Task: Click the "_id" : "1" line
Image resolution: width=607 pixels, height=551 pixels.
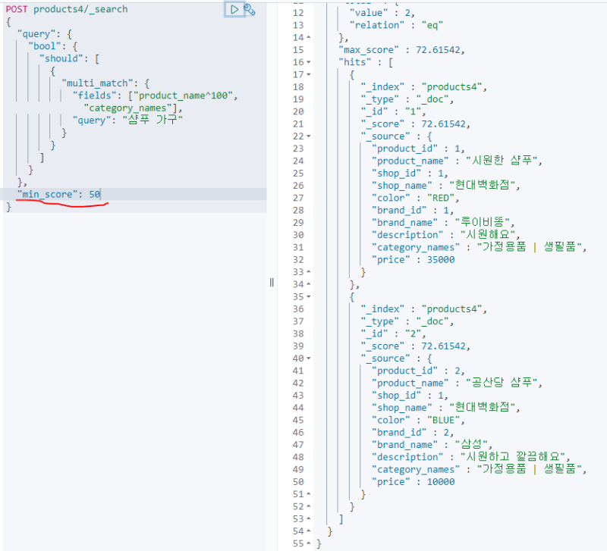Action: pos(393,111)
